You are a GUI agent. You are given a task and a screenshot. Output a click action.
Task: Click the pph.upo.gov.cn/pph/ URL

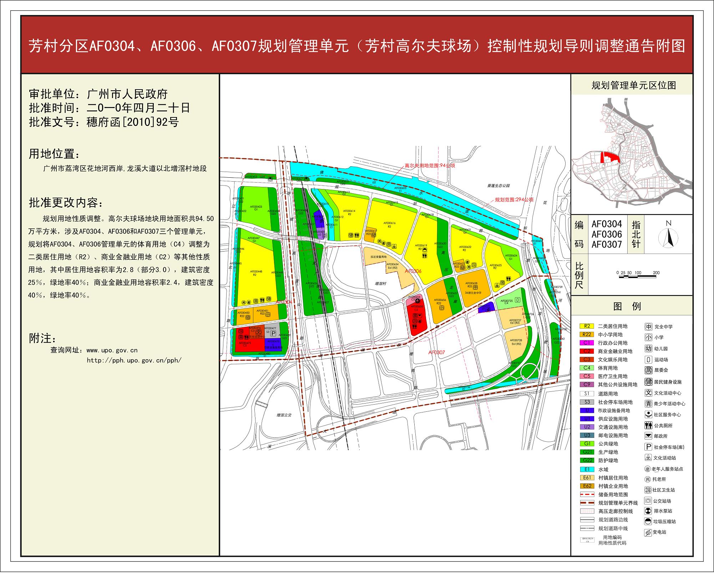click(x=134, y=360)
